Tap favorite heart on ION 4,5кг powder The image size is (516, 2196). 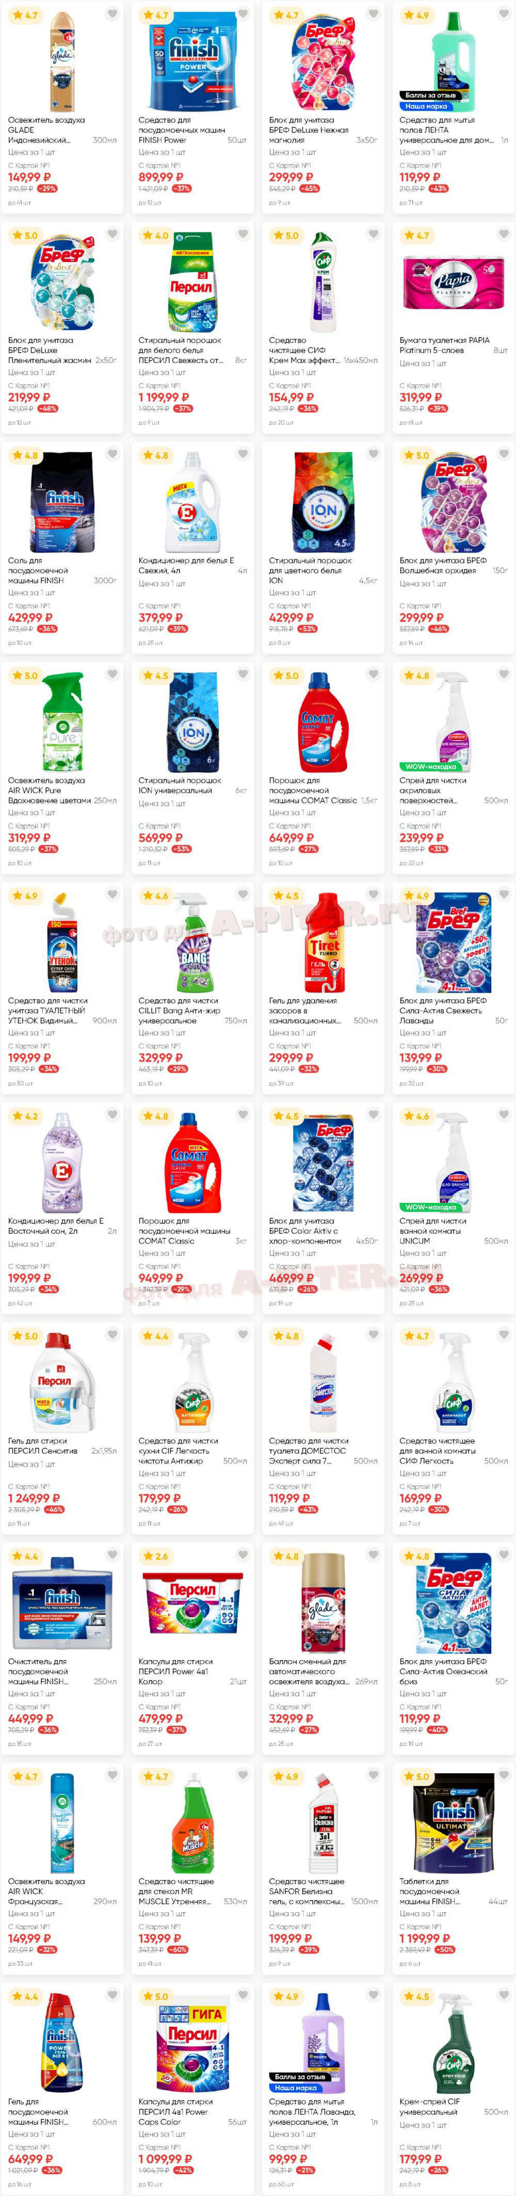374,455
